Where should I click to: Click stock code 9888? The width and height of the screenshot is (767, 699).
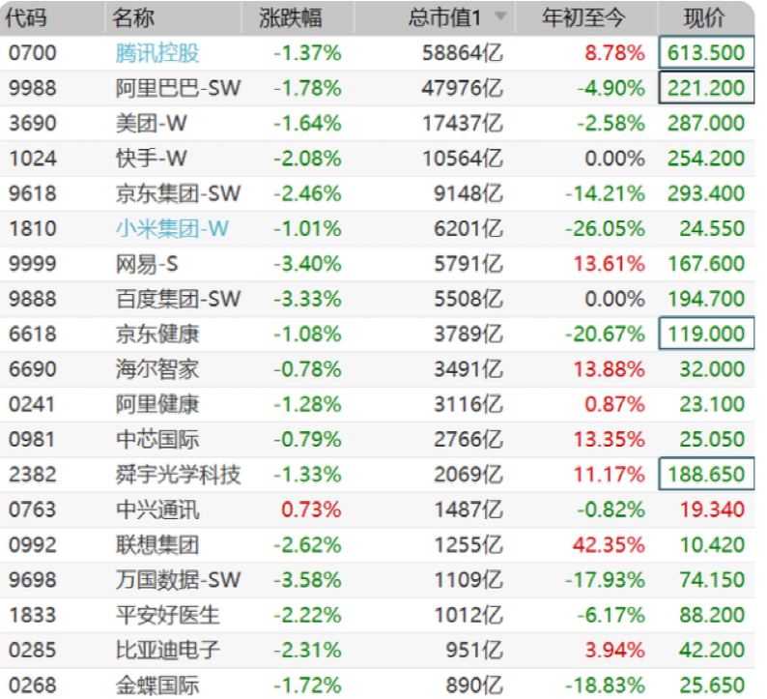coord(33,299)
